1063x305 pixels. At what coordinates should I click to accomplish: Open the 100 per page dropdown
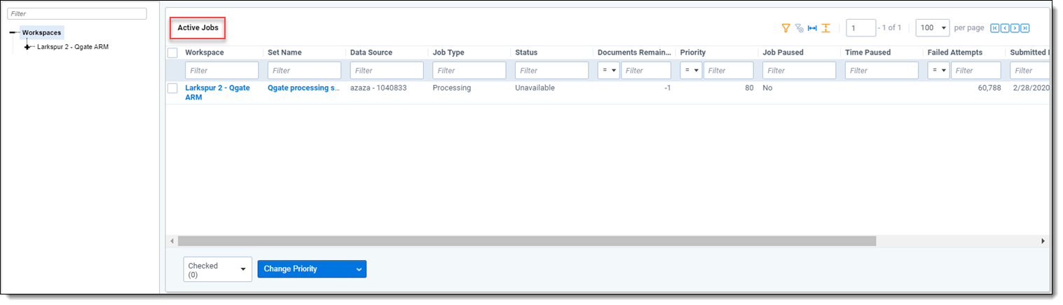[x=932, y=28]
